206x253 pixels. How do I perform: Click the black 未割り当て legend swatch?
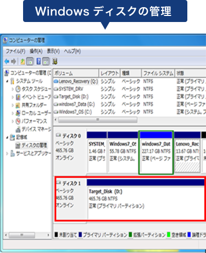click(x=56, y=234)
